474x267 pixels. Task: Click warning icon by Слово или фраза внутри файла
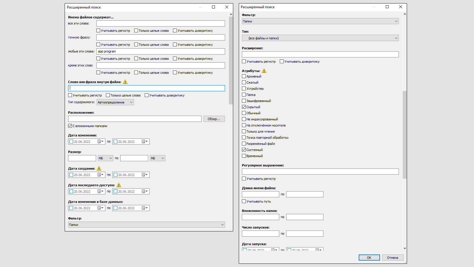coord(125,82)
